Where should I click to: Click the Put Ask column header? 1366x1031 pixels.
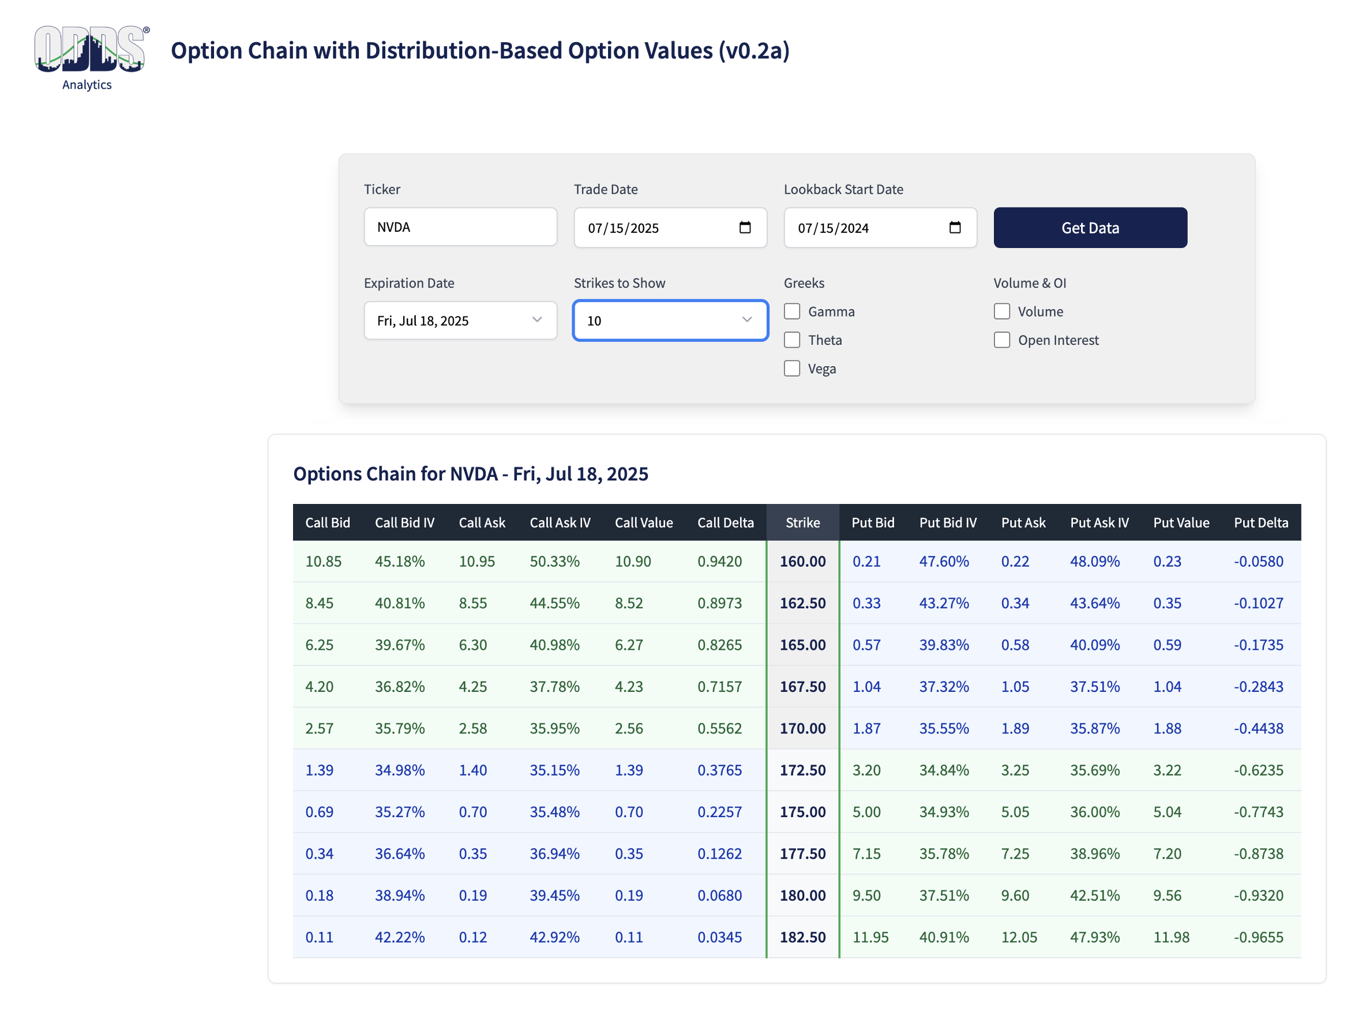click(1023, 522)
